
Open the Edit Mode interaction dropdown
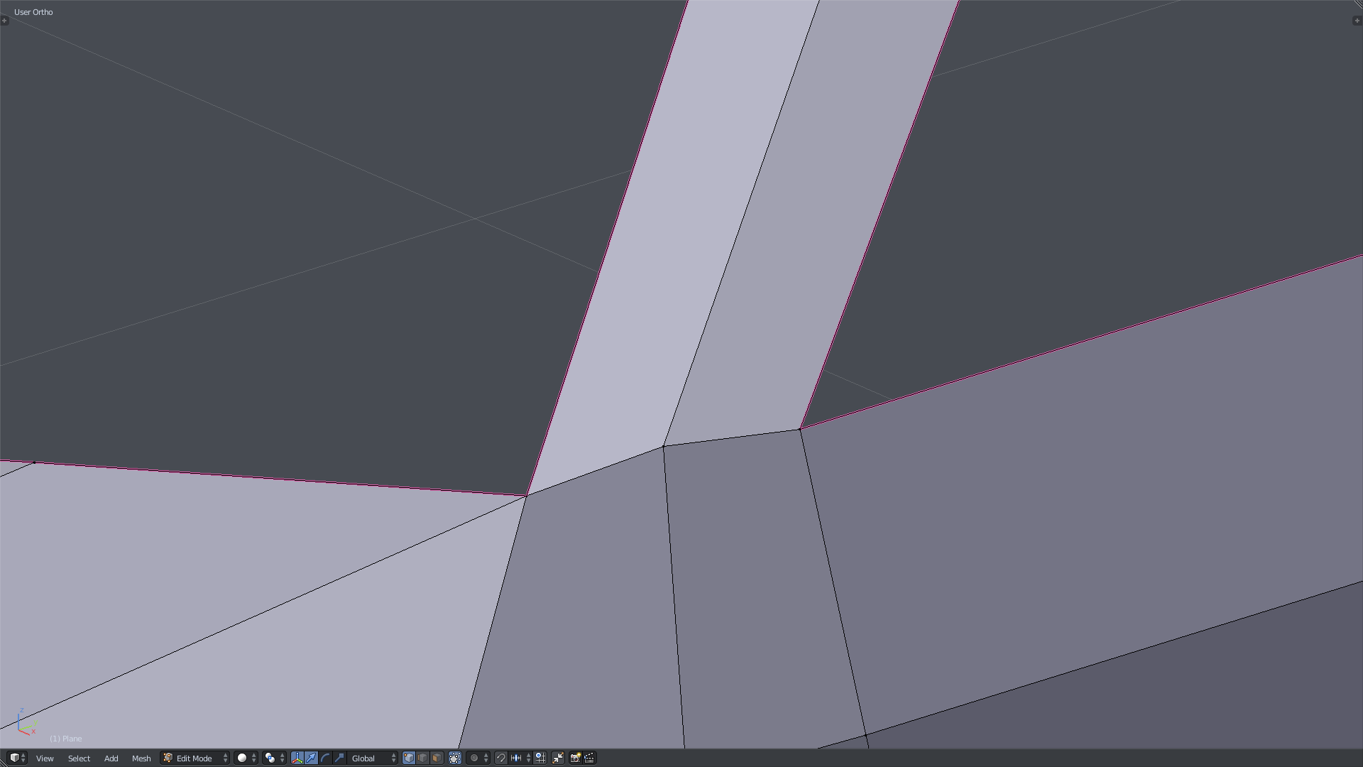click(195, 758)
